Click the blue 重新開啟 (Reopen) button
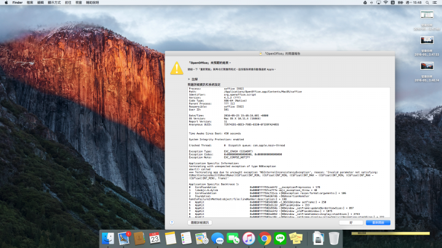This screenshot has height=248, width=442. [378, 222]
